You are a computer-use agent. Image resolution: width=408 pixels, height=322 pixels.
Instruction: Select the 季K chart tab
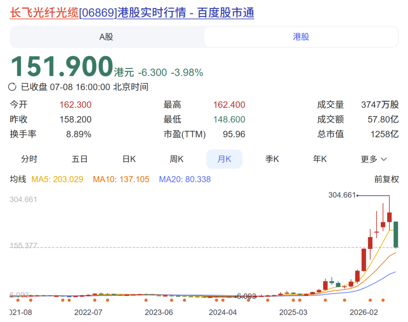pos(272,159)
